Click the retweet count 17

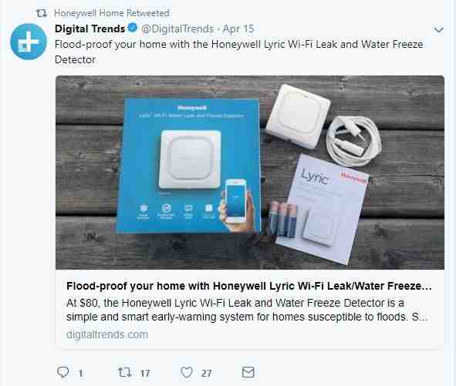[145, 373]
